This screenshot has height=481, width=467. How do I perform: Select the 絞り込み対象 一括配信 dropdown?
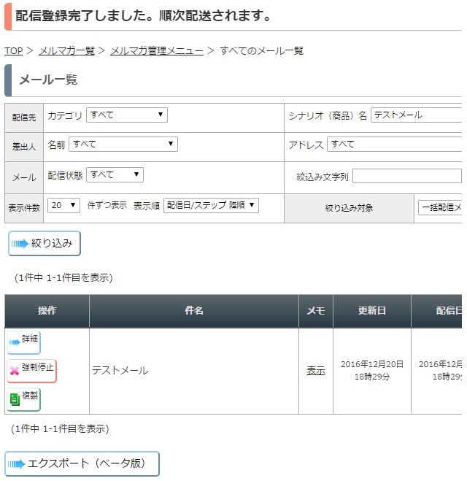(440, 208)
